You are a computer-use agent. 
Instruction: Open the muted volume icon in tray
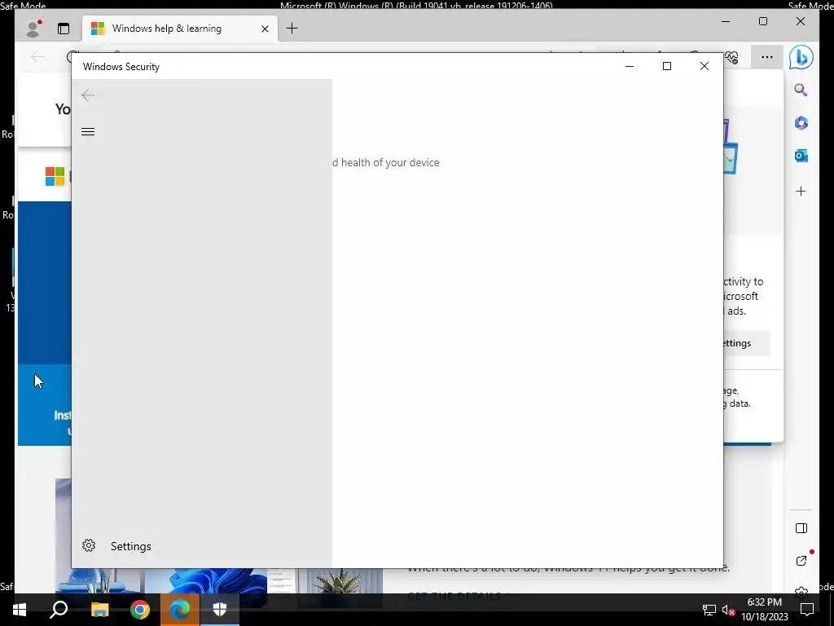(729, 610)
